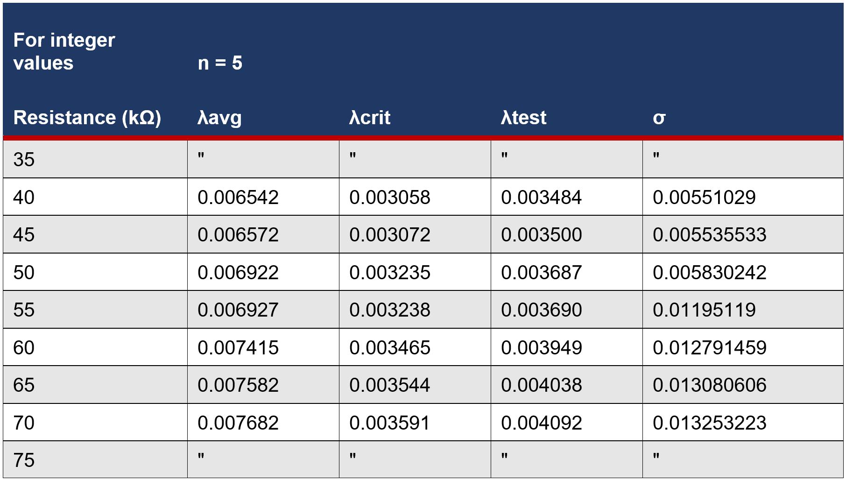Image resolution: width=846 pixels, height=480 pixels.
Task: Select the λtest value 0.003949
Action: pos(542,347)
